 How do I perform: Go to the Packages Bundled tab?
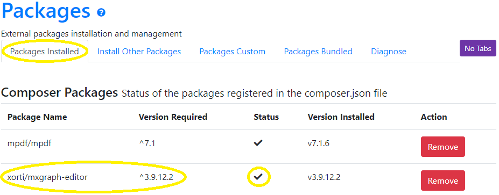pos(318,52)
